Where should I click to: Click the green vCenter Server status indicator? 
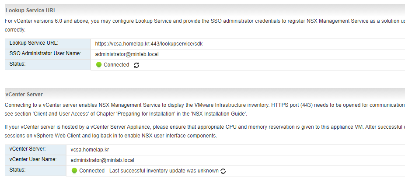[x=74, y=171]
